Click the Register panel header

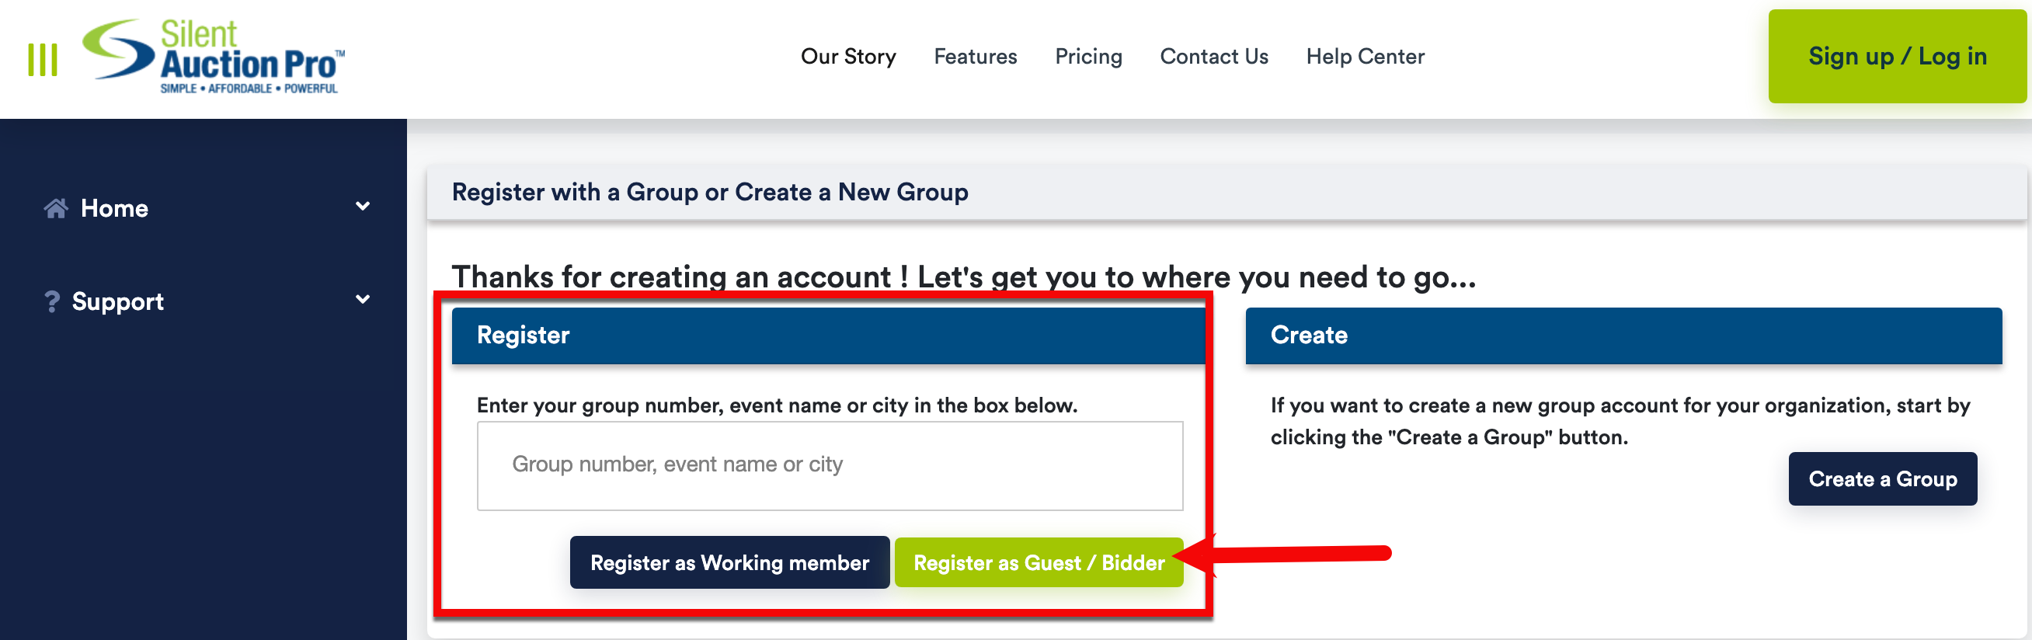[x=828, y=336]
